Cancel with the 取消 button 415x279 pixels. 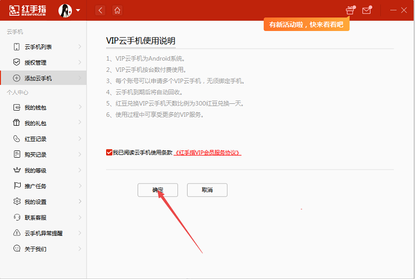(207, 190)
